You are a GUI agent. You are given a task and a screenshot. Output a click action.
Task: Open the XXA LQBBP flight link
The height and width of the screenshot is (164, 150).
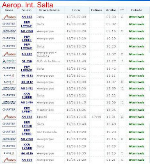click(27, 96)
